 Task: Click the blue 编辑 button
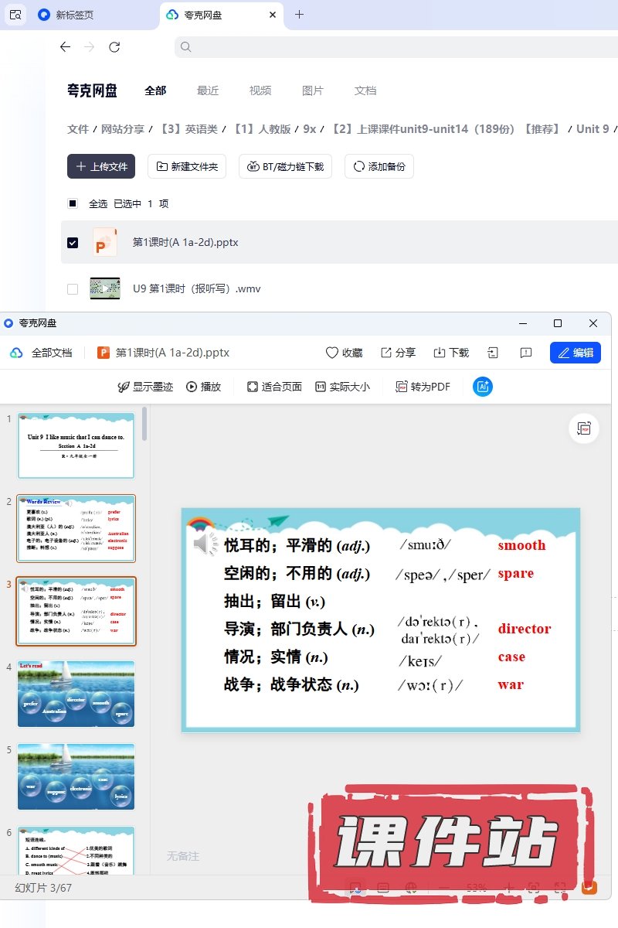pos(575,353)
